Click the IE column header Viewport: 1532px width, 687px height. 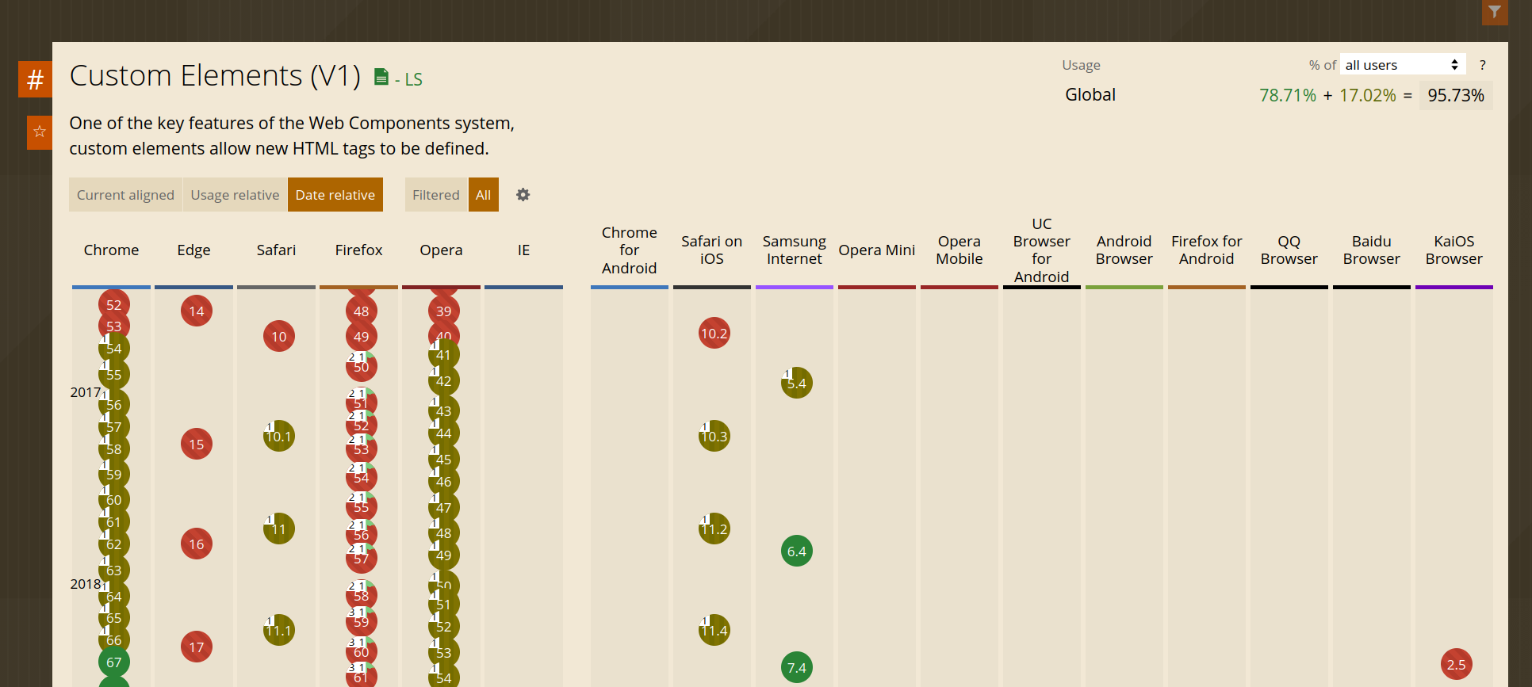[x=523, y=250]
